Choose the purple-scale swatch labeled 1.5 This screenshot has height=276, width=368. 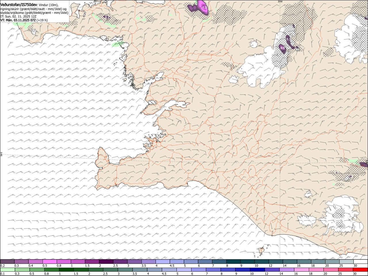tap(92, 261)
